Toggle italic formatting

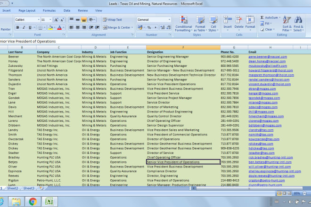(x=24, y=28)
